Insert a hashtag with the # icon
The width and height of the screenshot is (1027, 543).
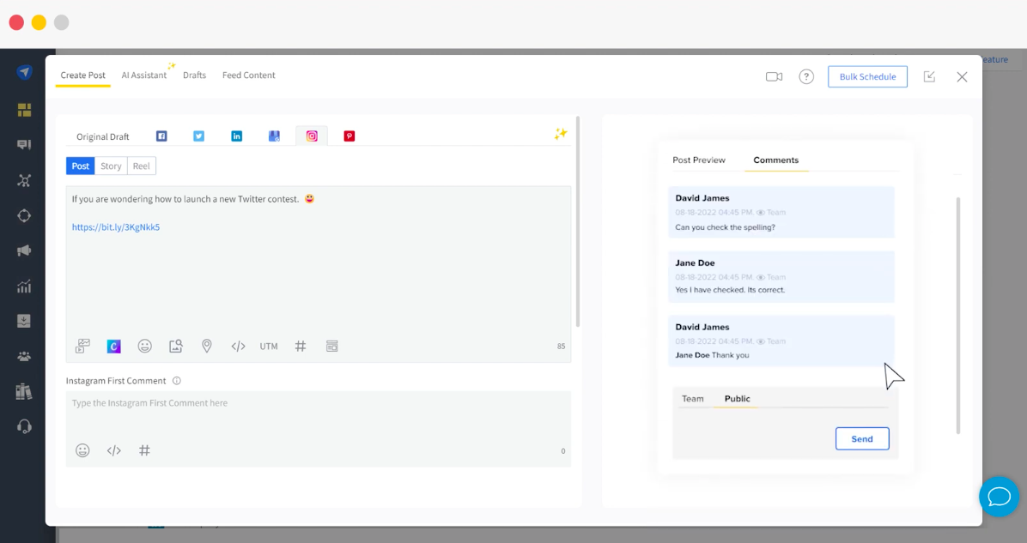tap(301, 346)
